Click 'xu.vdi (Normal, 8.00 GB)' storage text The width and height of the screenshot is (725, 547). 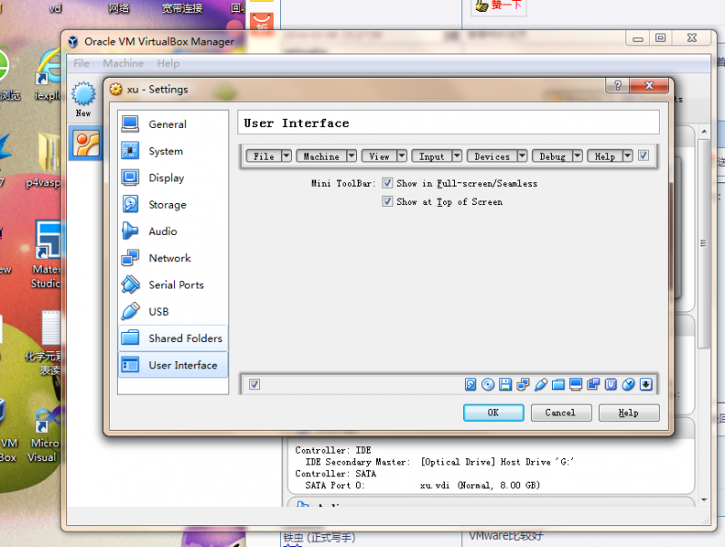(x=480, y=485)
